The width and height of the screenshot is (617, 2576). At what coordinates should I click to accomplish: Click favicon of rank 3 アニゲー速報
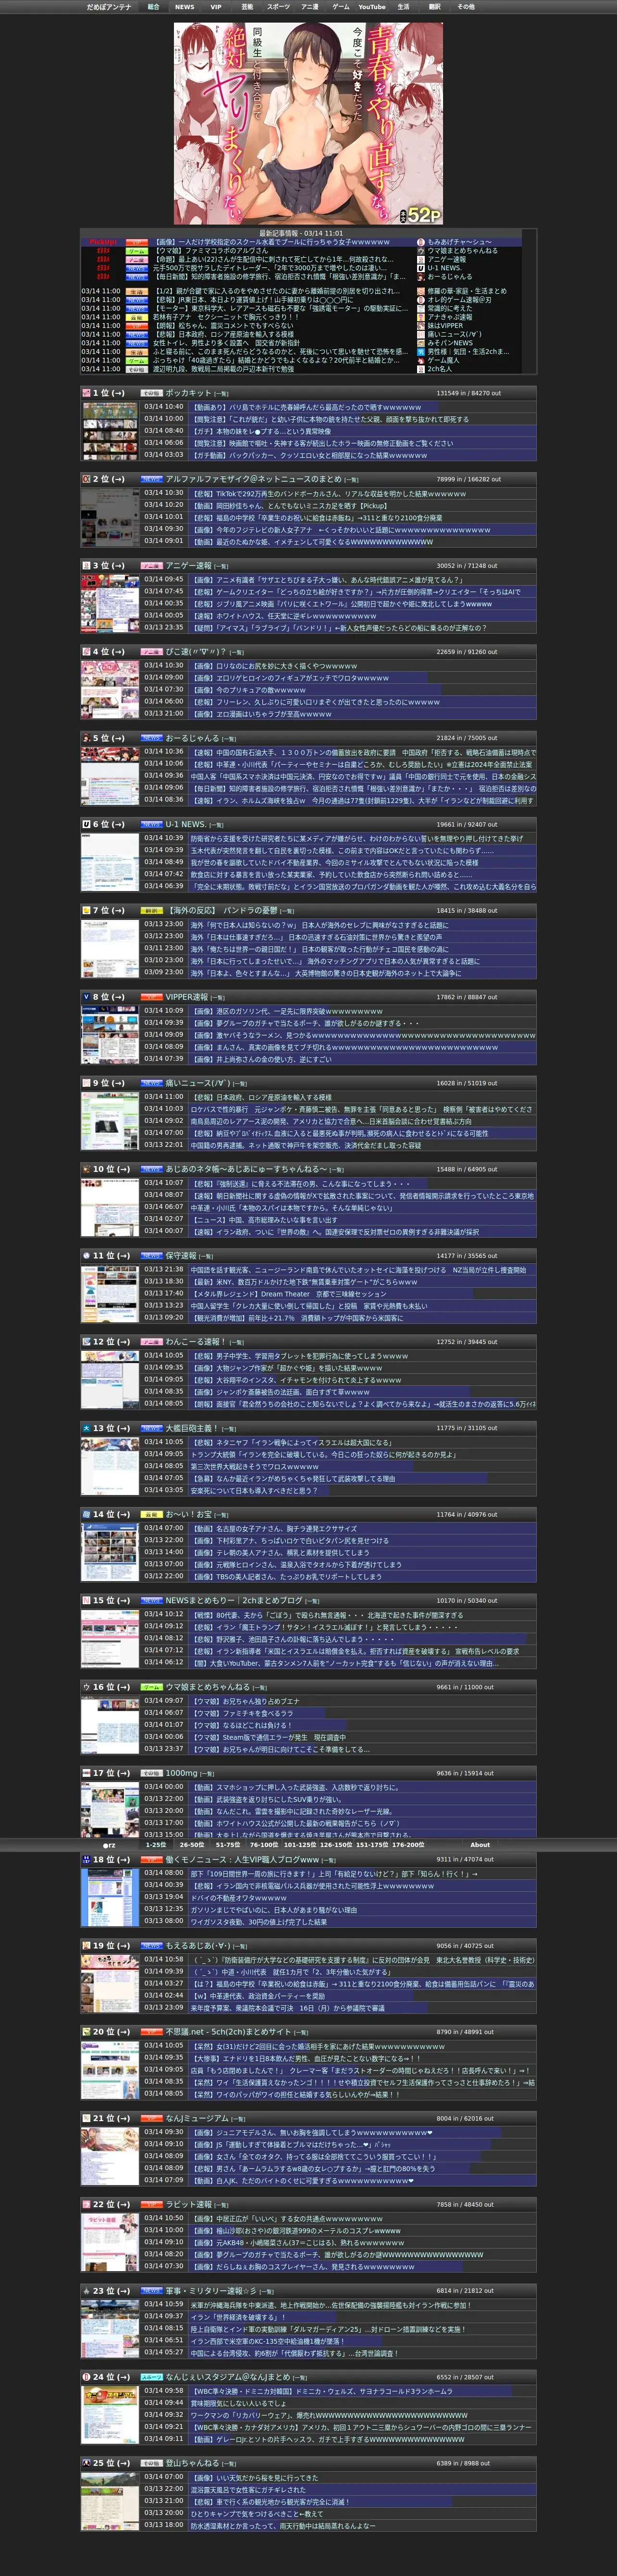click(86, 565)
